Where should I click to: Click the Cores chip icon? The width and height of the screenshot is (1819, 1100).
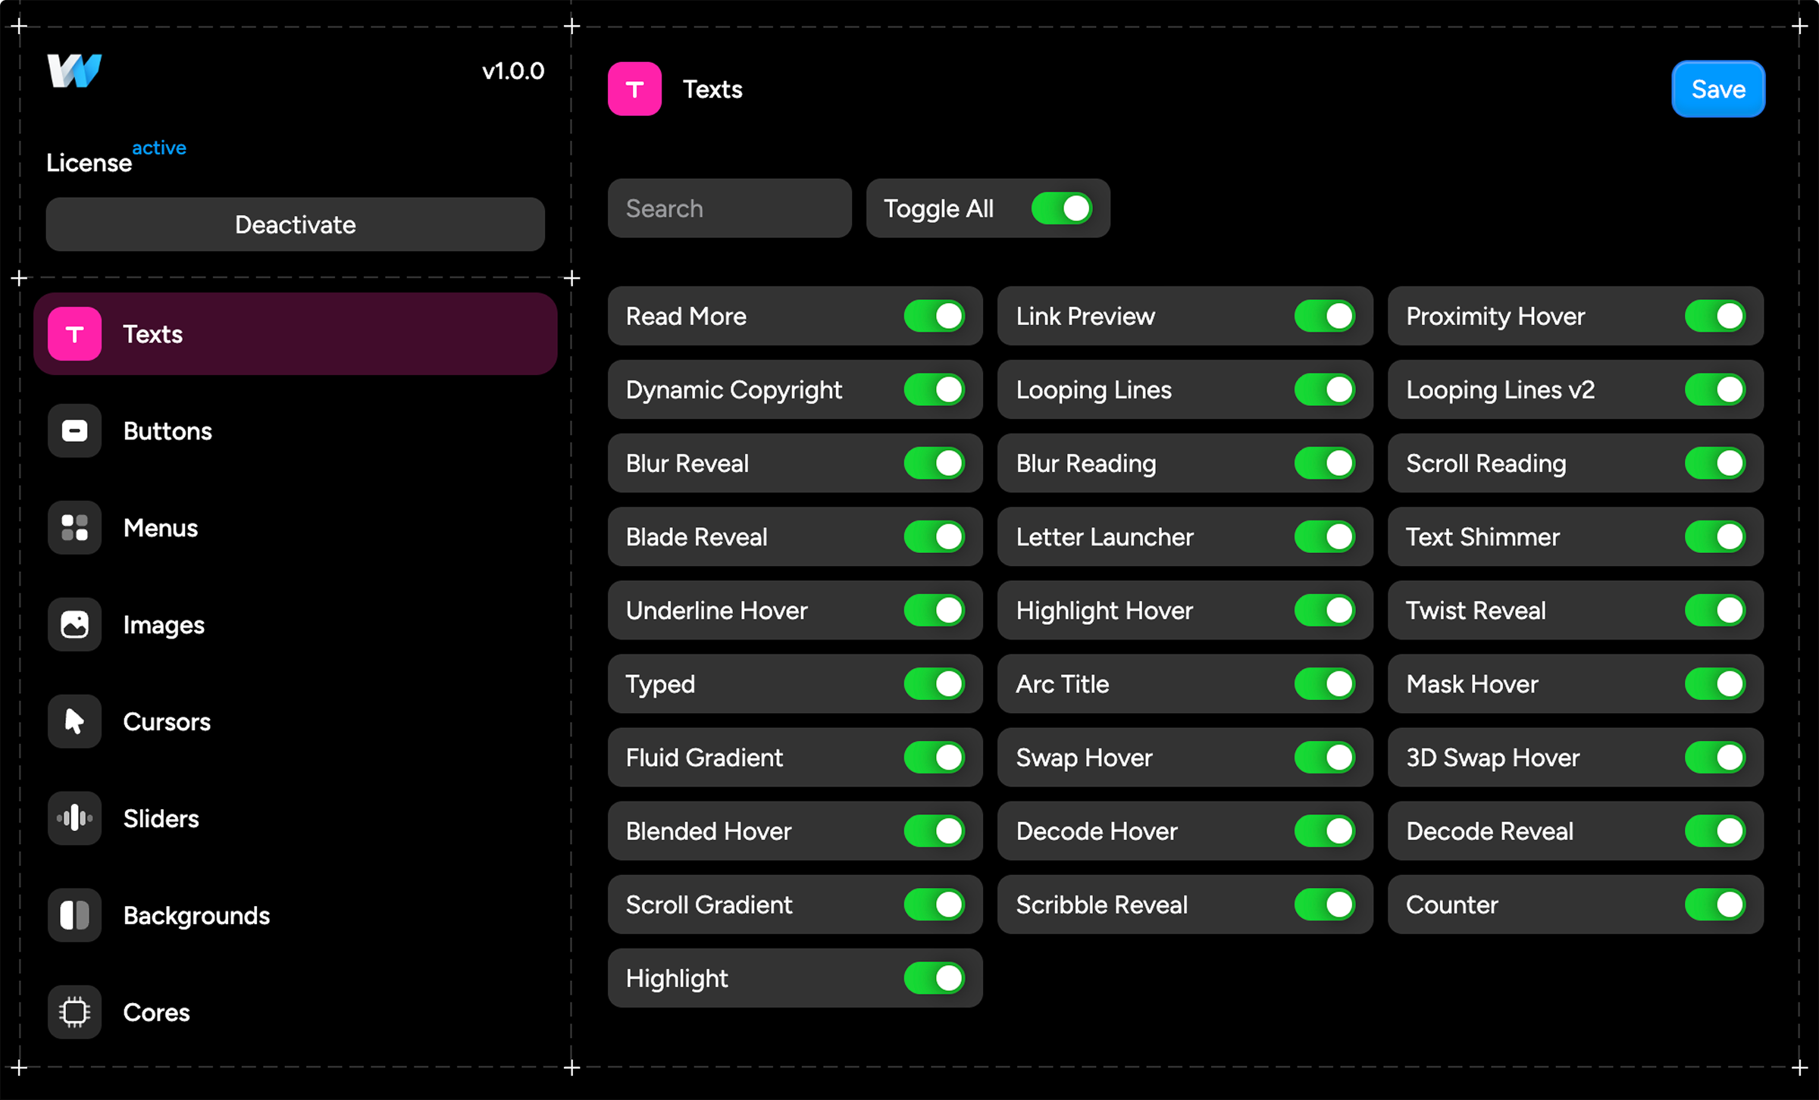(x=74, y=1012)
